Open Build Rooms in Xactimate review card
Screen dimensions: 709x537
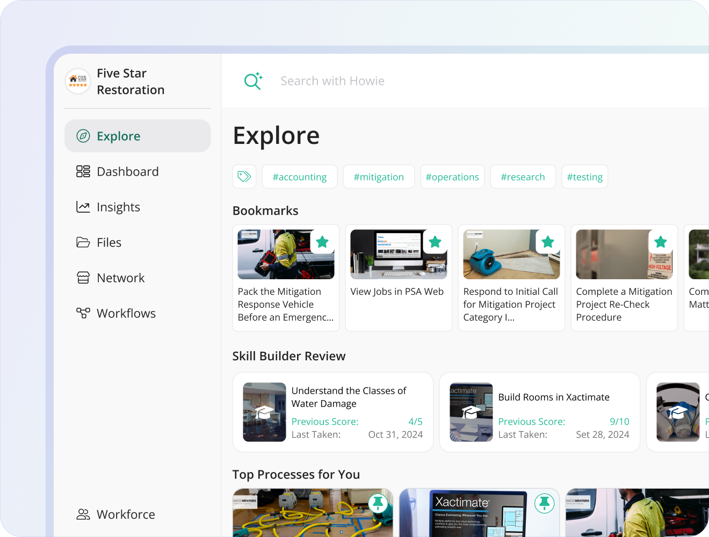point(539,412)
